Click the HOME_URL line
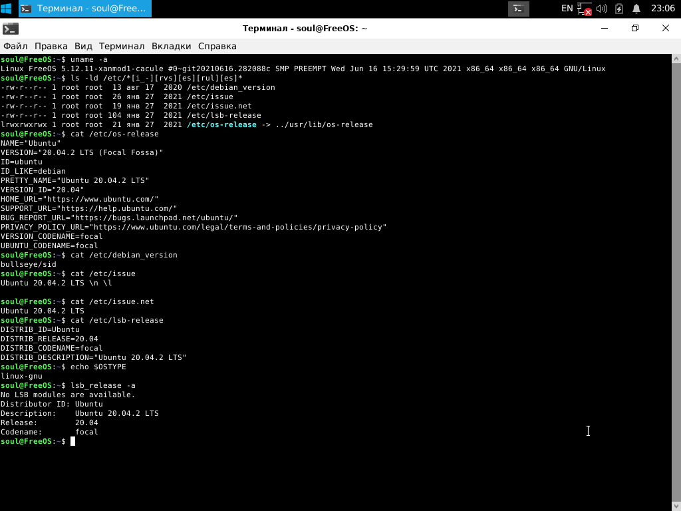The image size is (681, 511). 80,199
